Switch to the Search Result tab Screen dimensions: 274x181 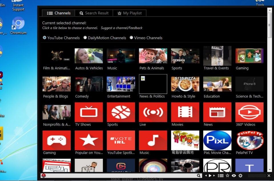pyautogui.click(x=94, y=13)
